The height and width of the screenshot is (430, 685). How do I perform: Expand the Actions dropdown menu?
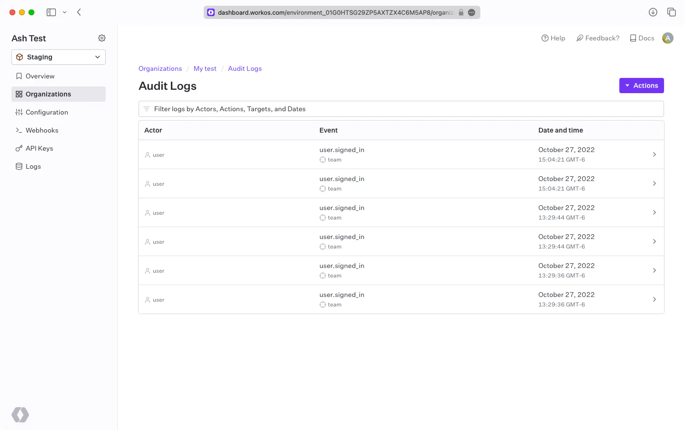(641, 86)
